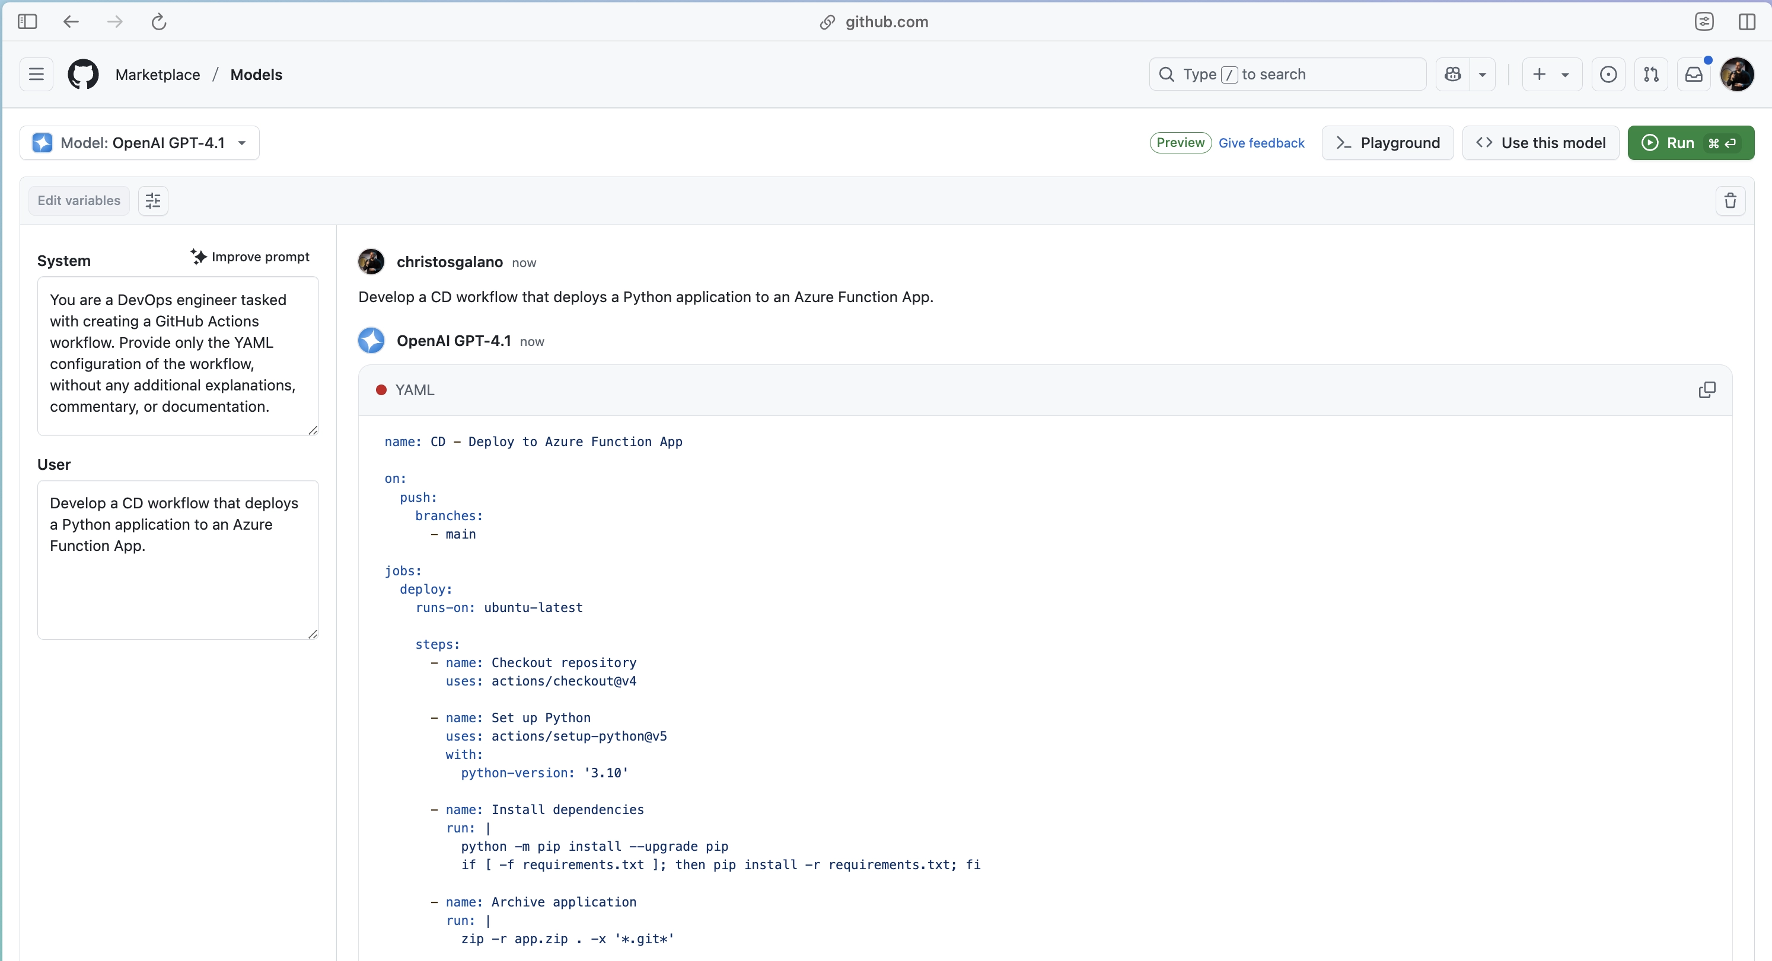1772x961 pixels.
Task: Go back with the browser back arrow
Action: [x=71, y=22]
